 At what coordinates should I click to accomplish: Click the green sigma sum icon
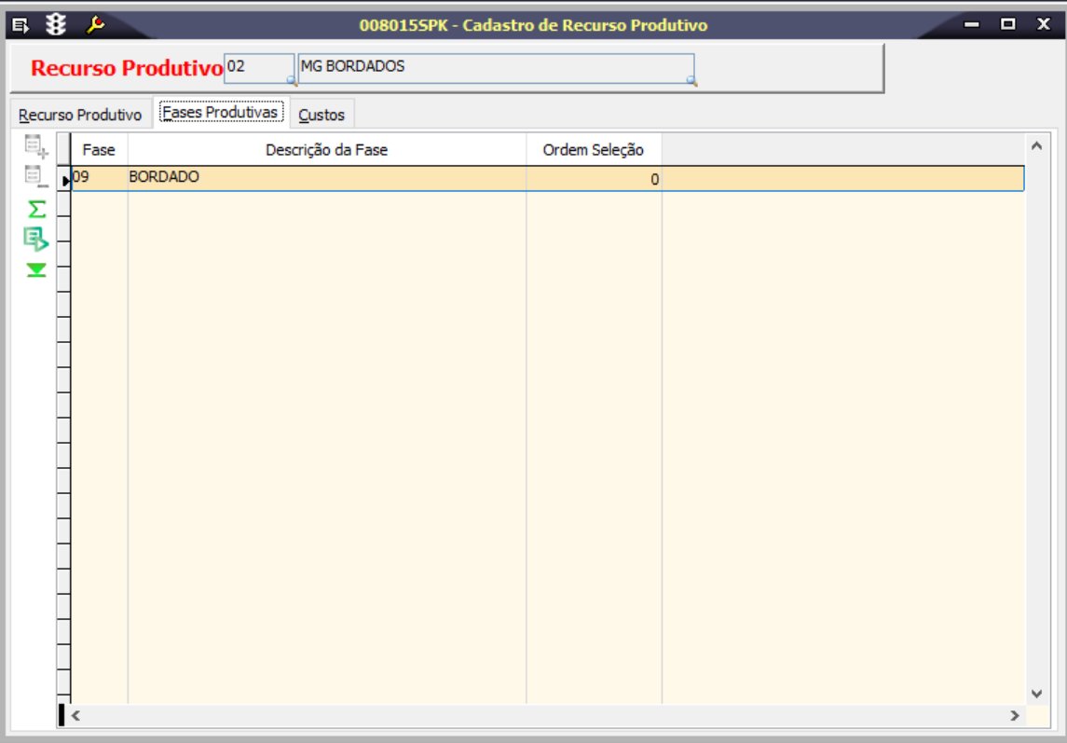[36, 209]
